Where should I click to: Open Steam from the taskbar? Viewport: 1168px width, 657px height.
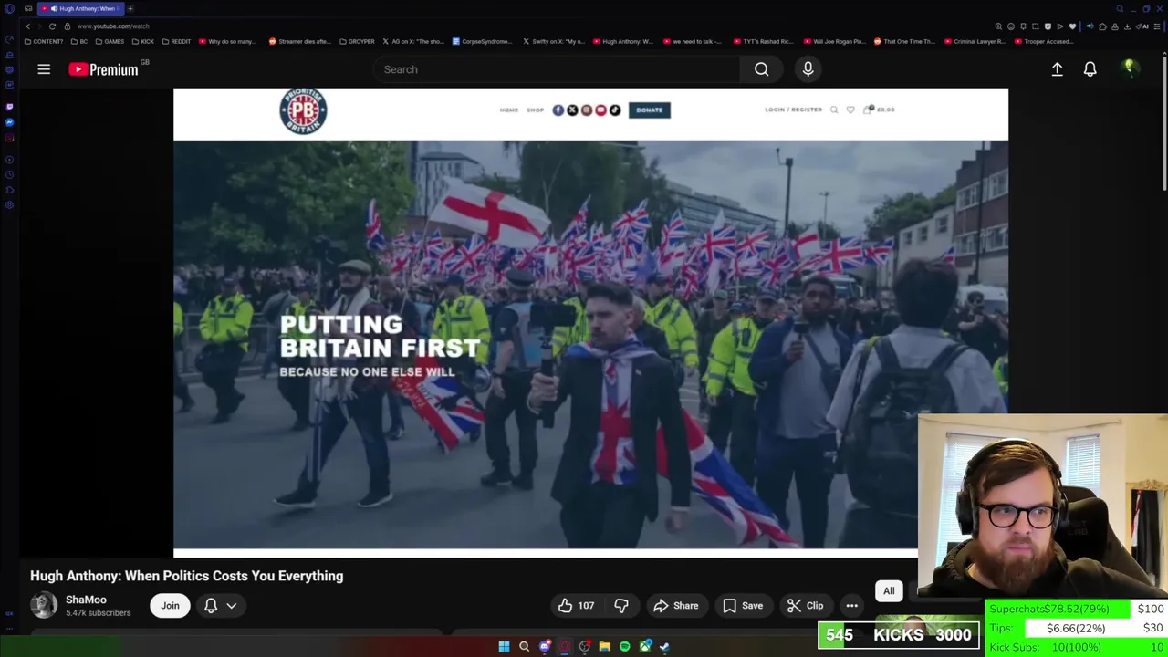(x=665, y=646)
